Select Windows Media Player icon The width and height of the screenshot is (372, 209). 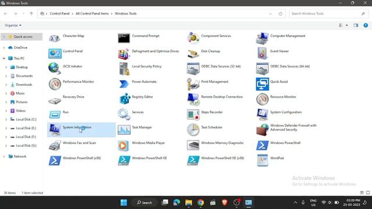pos(123,146)
